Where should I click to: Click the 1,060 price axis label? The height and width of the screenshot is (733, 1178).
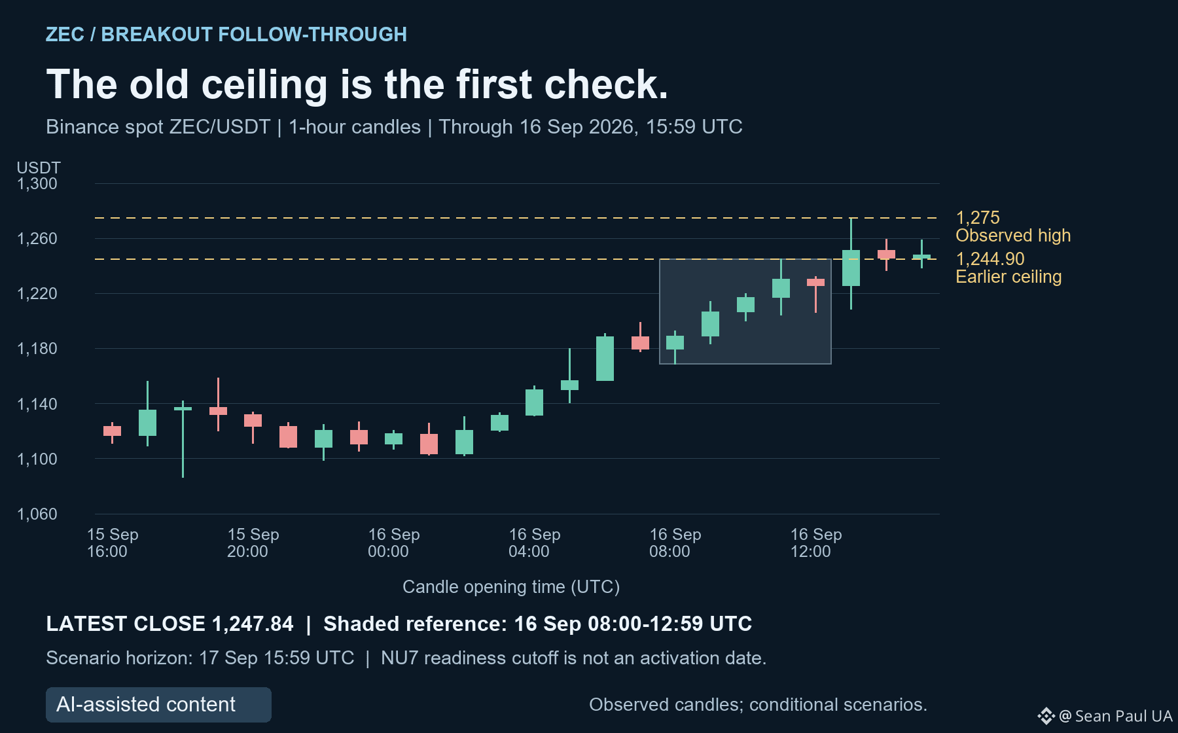click(x=37, y=514)
